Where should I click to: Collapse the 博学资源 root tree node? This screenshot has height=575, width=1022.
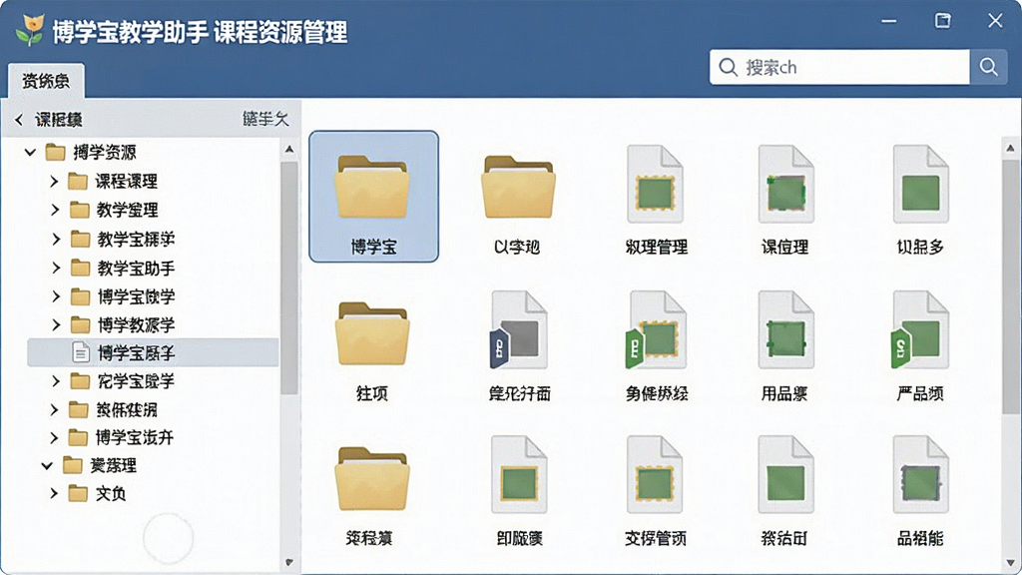coord(30,153)
